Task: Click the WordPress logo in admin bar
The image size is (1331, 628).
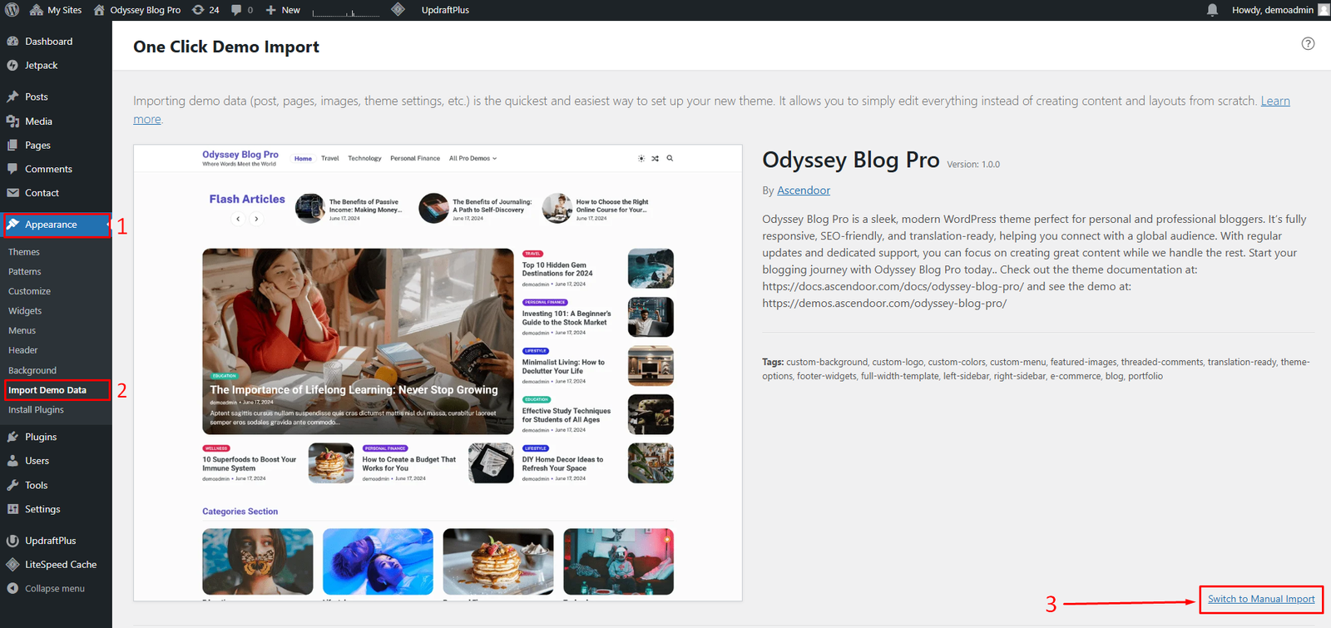Action: (12, 10)
